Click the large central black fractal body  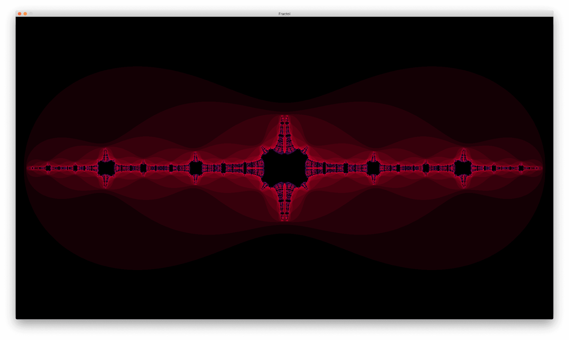[x=284, y=168]
